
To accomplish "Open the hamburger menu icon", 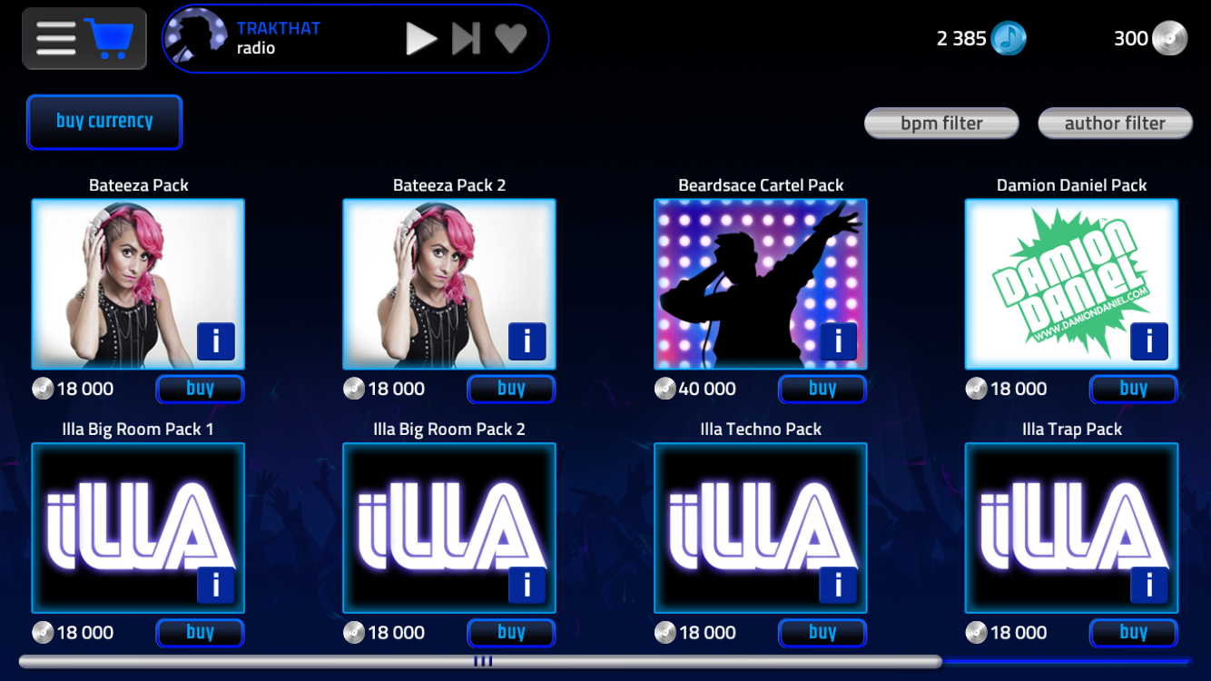I will click(56, 38).
